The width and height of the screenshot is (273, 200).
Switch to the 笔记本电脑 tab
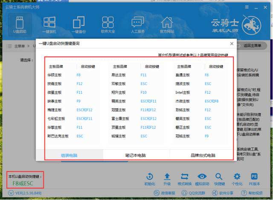pos(136,155)
